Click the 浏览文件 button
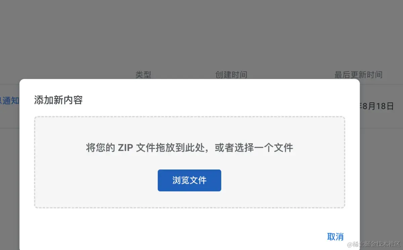Screen dimensions: 403x250 click(189, 181)
